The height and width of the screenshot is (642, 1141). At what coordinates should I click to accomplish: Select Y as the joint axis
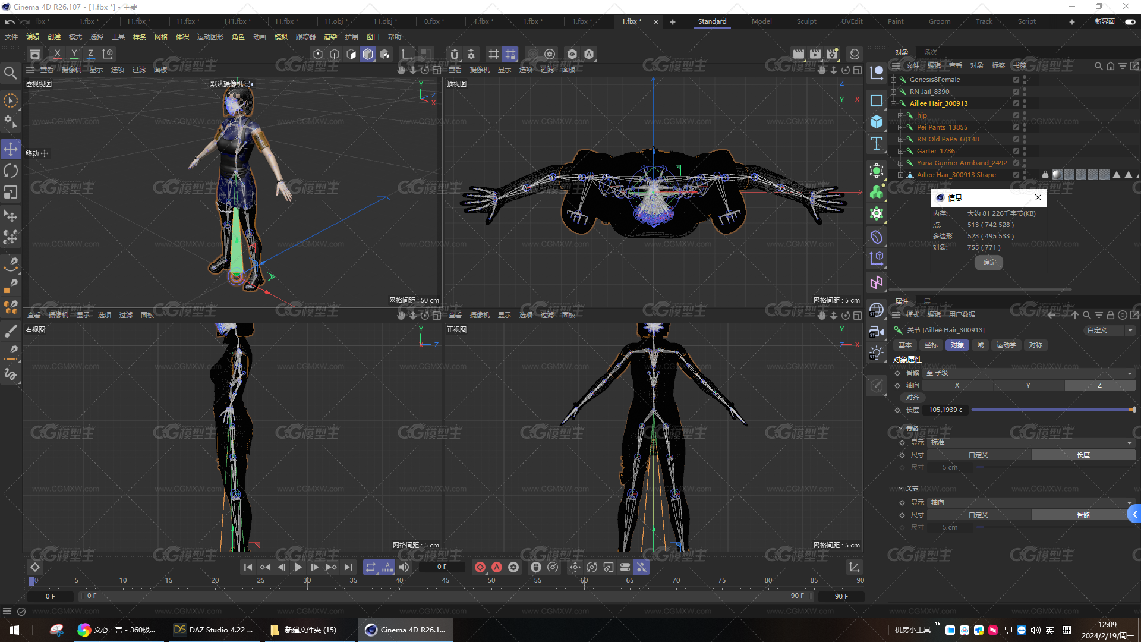click(1028, 385)
